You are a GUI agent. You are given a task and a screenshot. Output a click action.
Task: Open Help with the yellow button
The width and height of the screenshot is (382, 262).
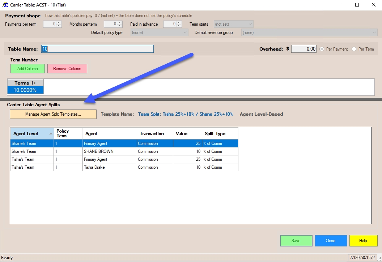[x=363, y=241]
